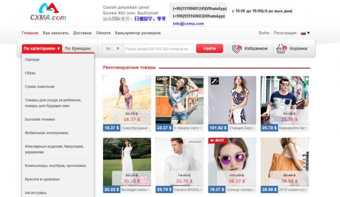The height and width of the screenshot is (197, 340).
Task: Click the Russian flag language icon
Action: pos(303,33)
